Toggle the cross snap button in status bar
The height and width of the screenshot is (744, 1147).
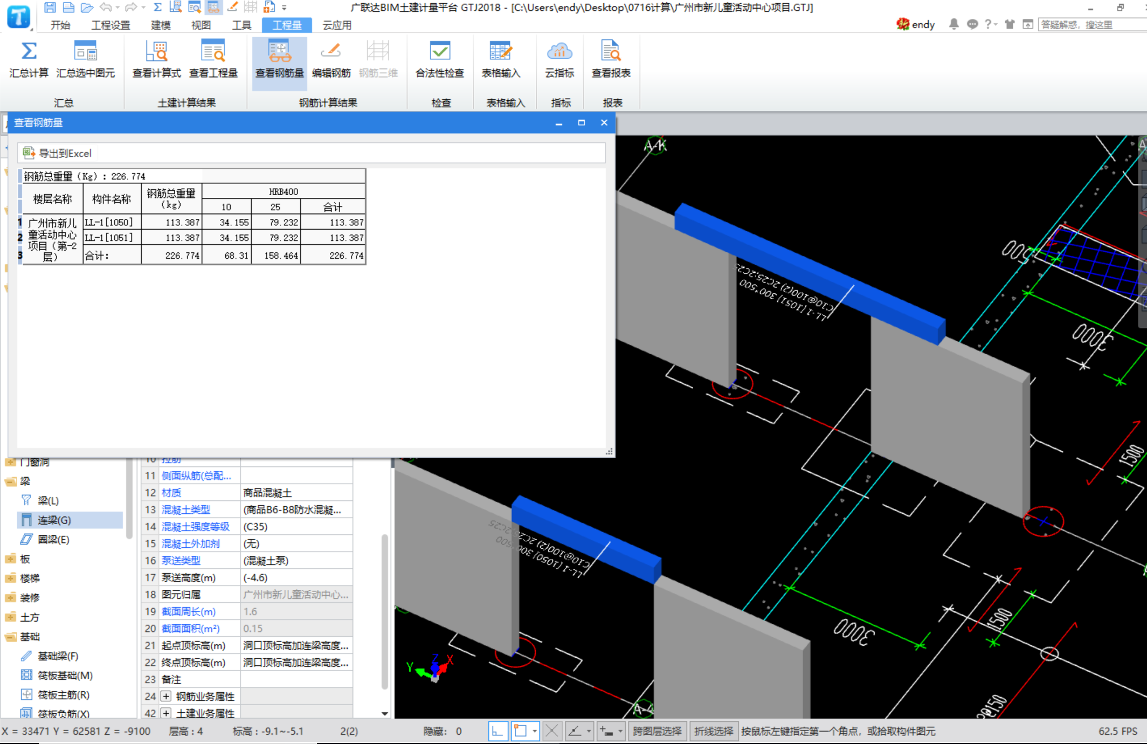[x=551, y=731]
